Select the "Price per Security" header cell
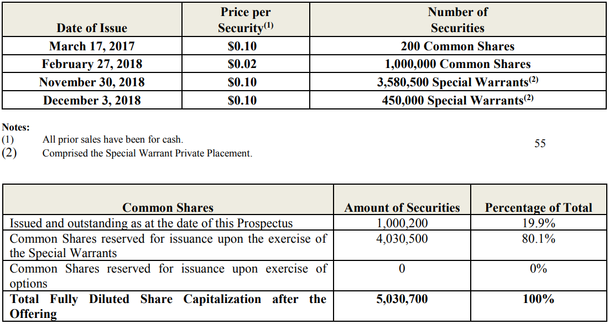The height and width of the screenshot is (324, 609). [245, 20]
